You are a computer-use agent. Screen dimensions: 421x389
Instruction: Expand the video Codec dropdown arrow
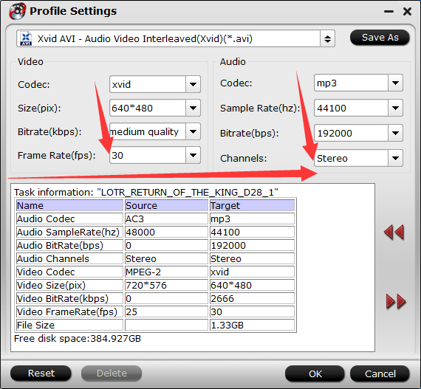[x=193, y=84]
